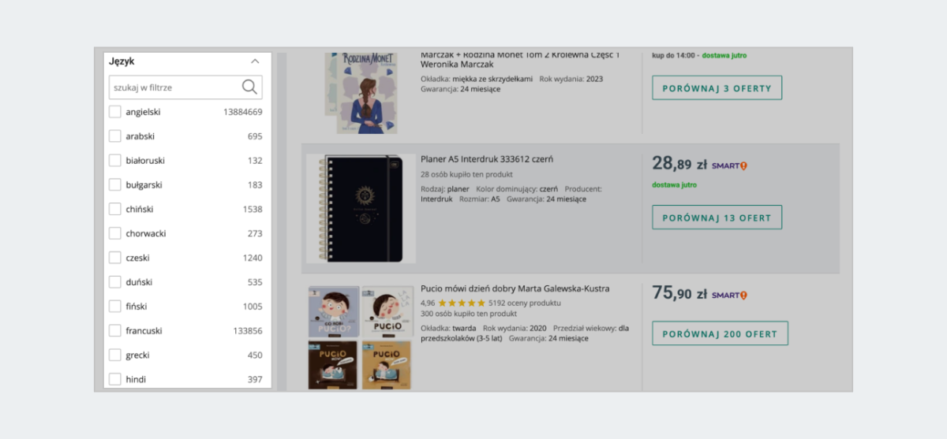
Task: Enable the angielski language checkbox
Action: tap(115, 112)
